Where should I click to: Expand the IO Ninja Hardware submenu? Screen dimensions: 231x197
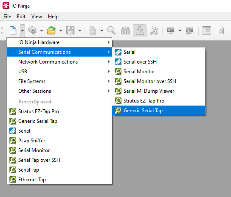tap(59, 42)
